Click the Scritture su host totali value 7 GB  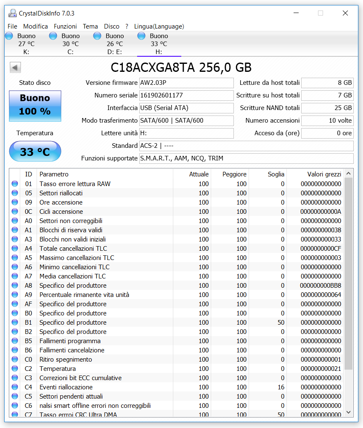(x=328, y=95)
